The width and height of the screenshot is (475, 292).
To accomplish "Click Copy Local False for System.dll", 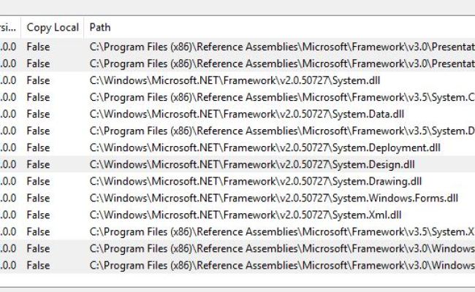I will [38, 80].
